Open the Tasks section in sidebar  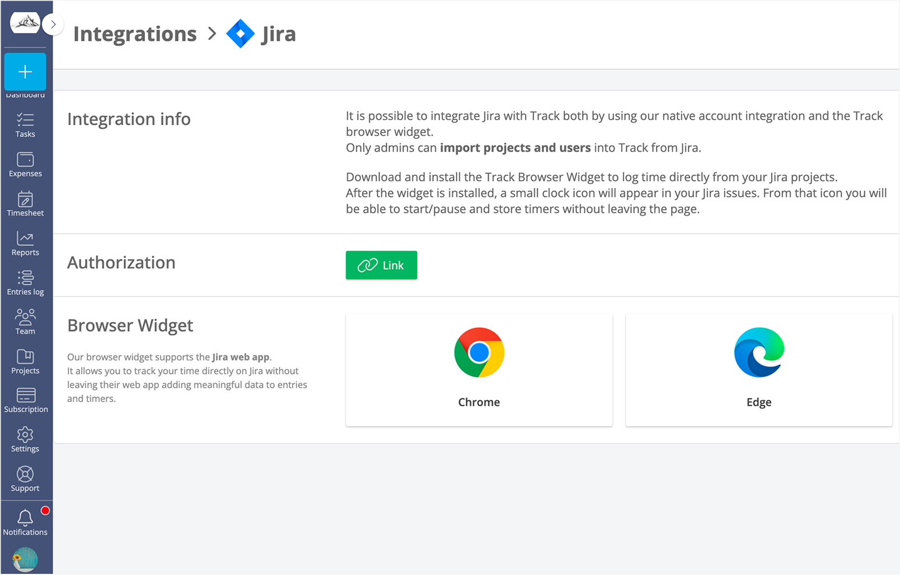(x=25, y=125)
